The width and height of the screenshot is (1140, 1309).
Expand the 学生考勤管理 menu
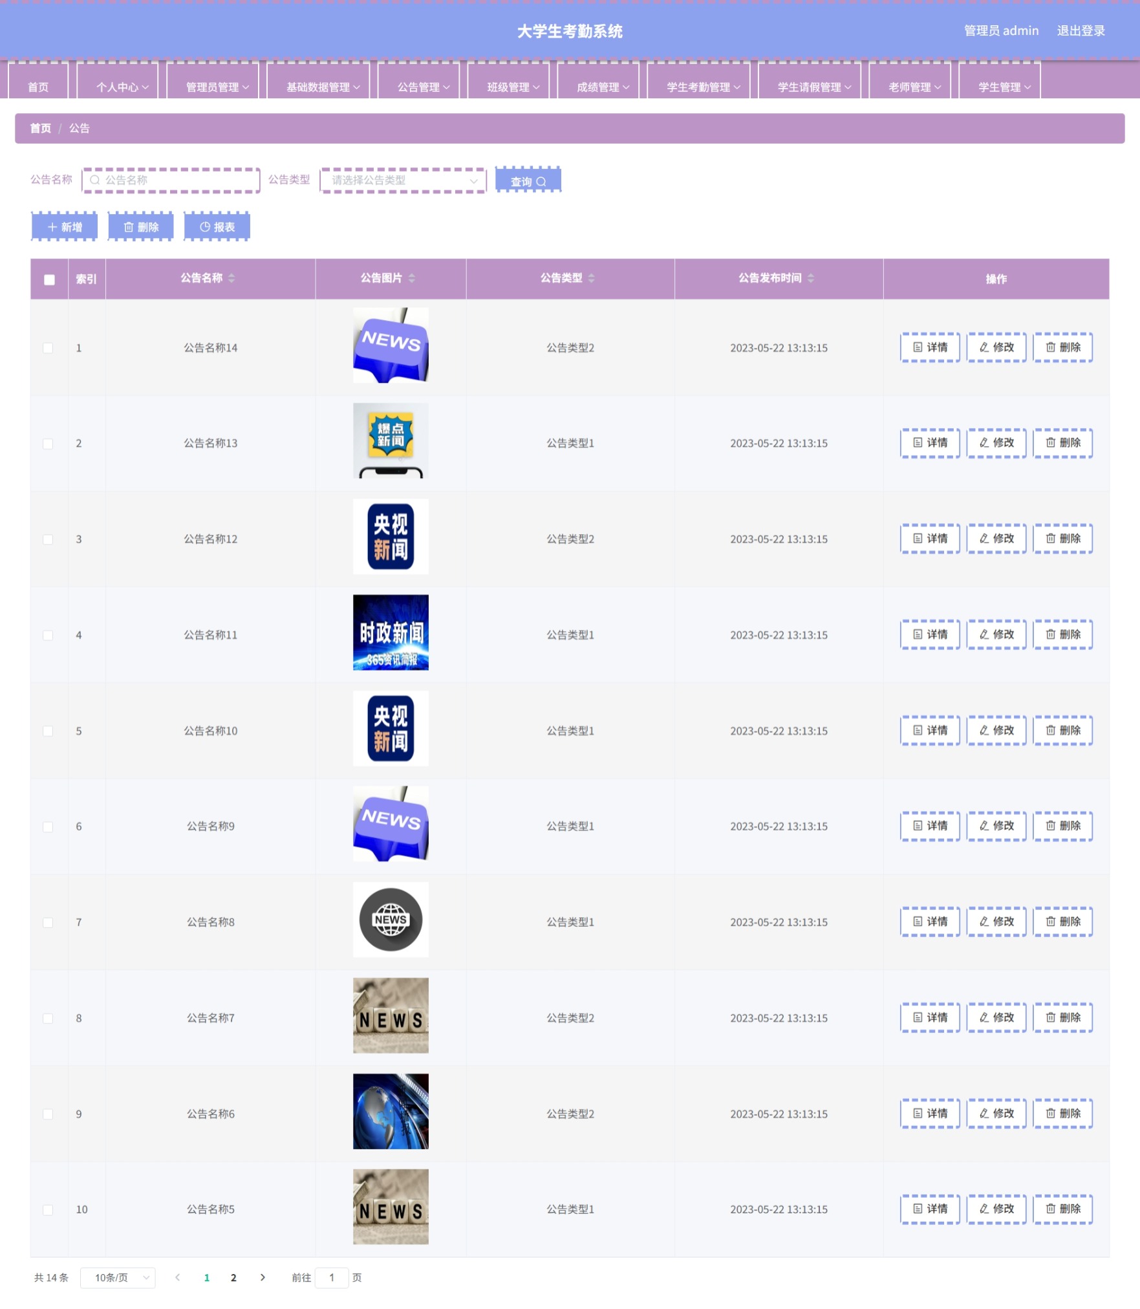(703, 87)
